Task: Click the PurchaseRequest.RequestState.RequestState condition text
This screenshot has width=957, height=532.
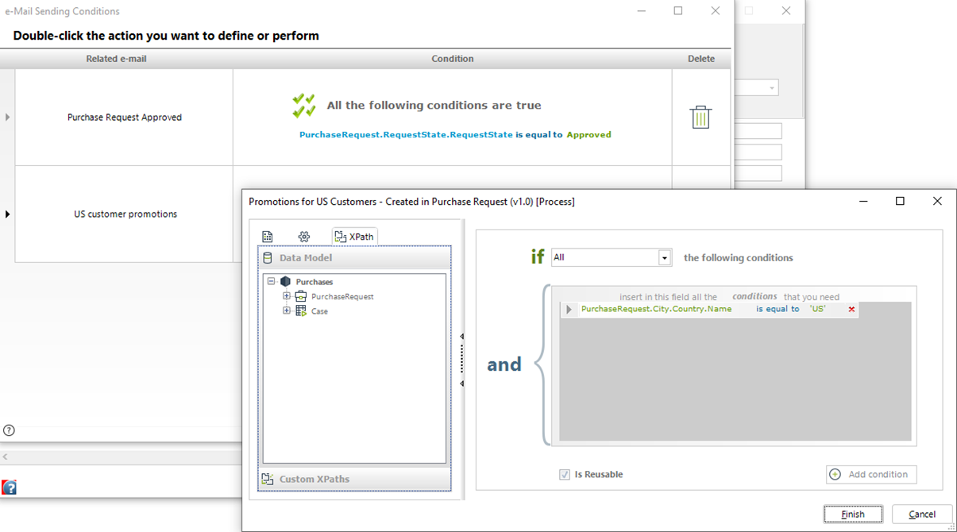Action: [x=406, y=135]
